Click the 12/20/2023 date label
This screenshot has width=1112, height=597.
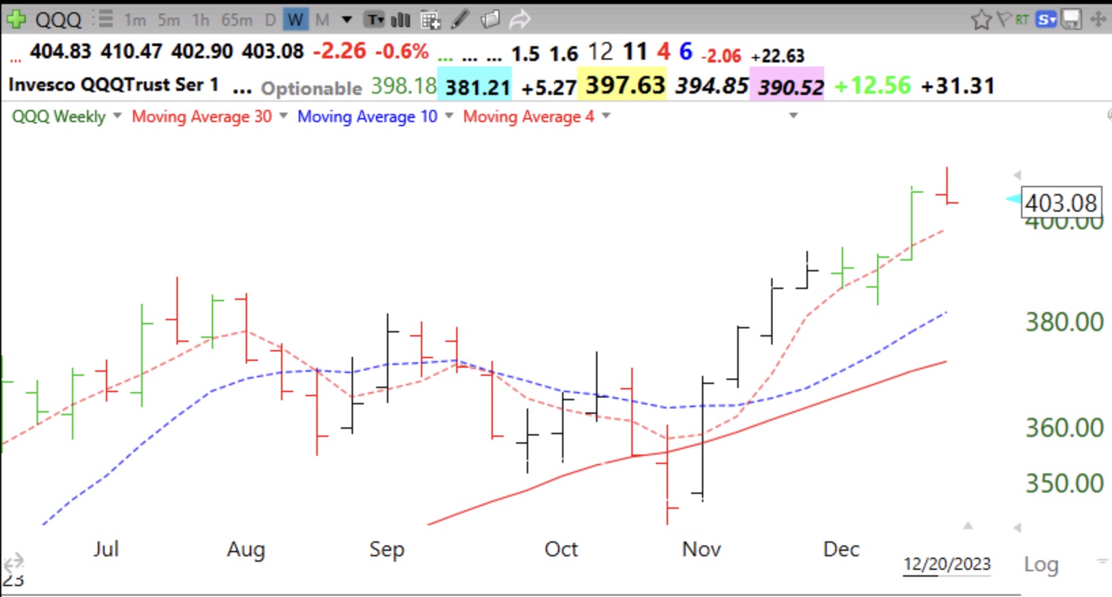click(947, 564)
